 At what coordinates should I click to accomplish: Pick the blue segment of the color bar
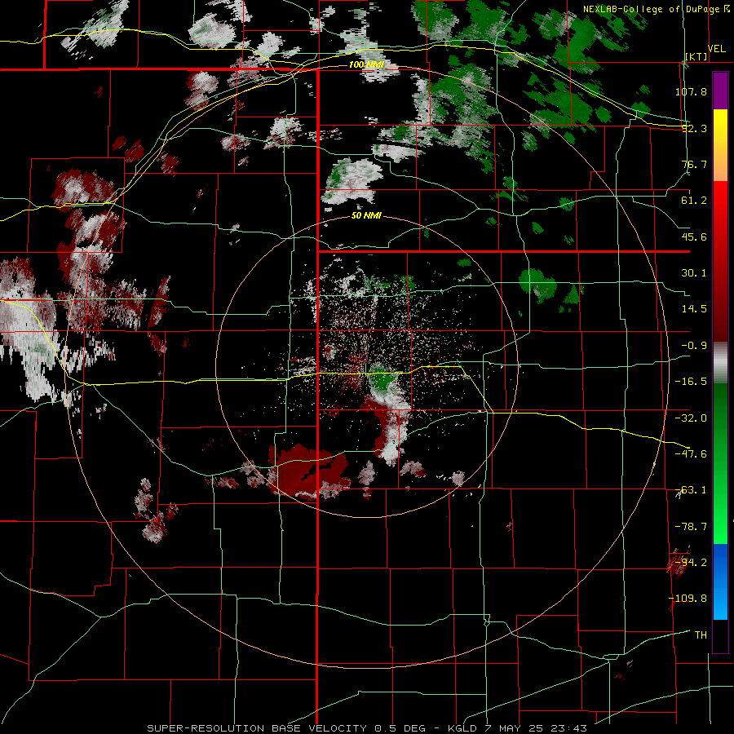720,581
